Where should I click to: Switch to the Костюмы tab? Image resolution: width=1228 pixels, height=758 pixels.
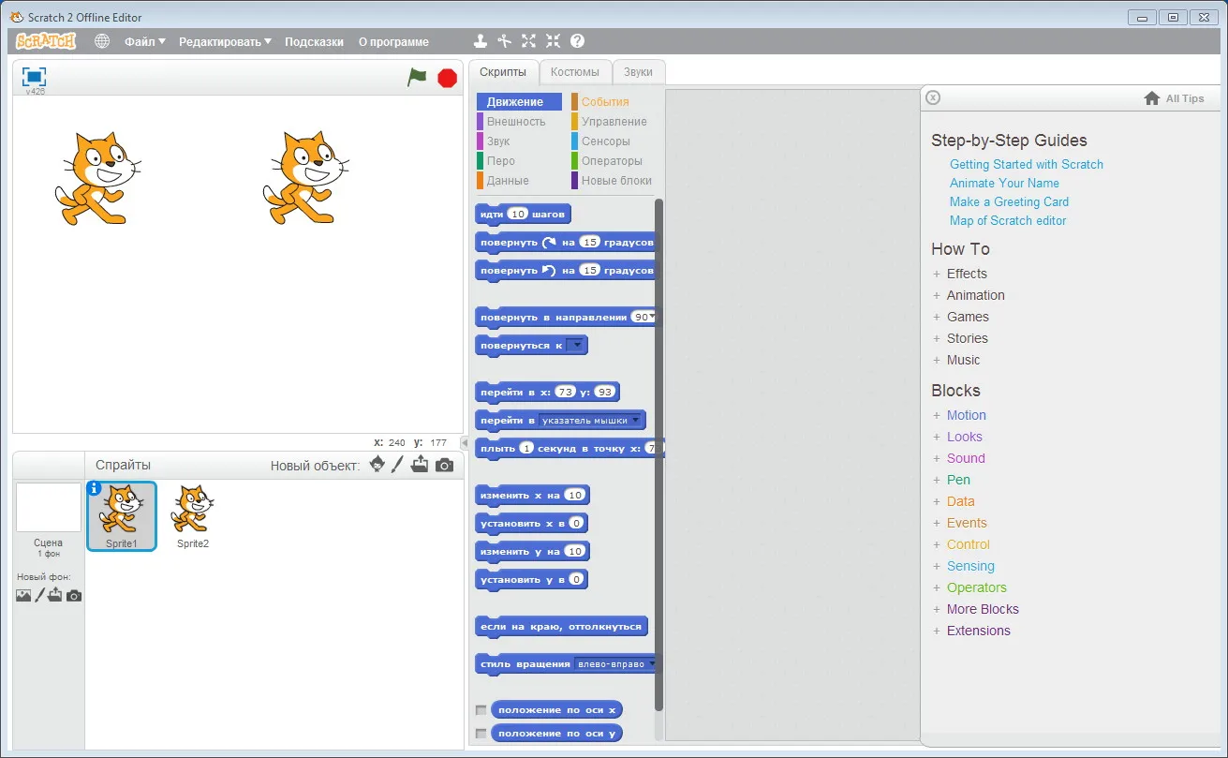pos(574,72)
